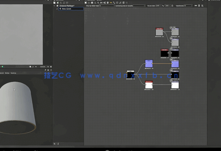Image resolution: width=221 pixels, height=151 pixels.
Task: Select the black input node at graph left
Action: click(x=130, y=74)
